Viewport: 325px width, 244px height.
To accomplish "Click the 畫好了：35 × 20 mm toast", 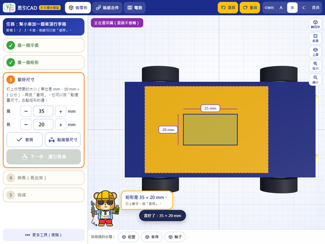I will point(163,215).
